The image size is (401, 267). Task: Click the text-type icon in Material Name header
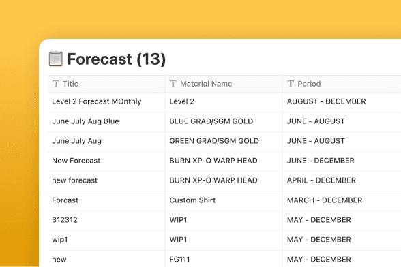[x=173, y=84]
